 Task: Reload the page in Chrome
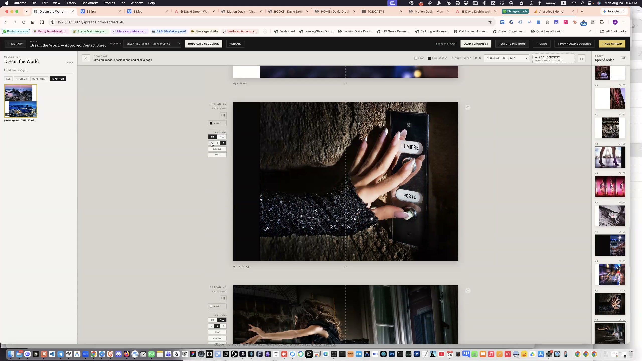24,22
